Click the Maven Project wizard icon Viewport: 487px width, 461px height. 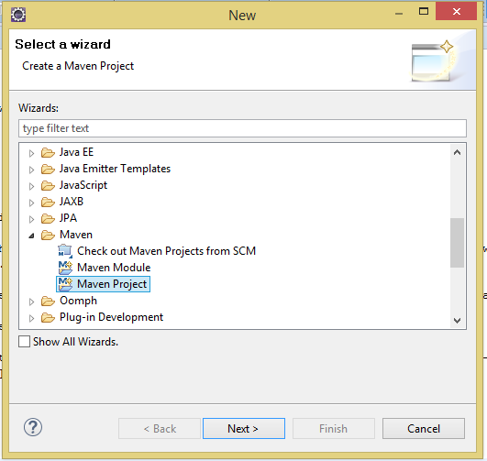tap(65, 284)
